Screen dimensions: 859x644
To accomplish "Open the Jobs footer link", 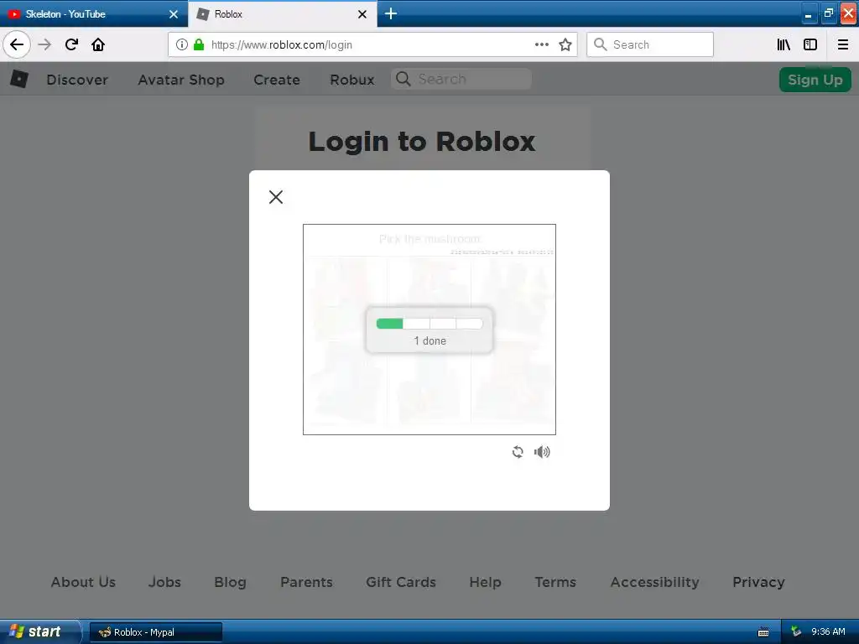I will [164, 582].
